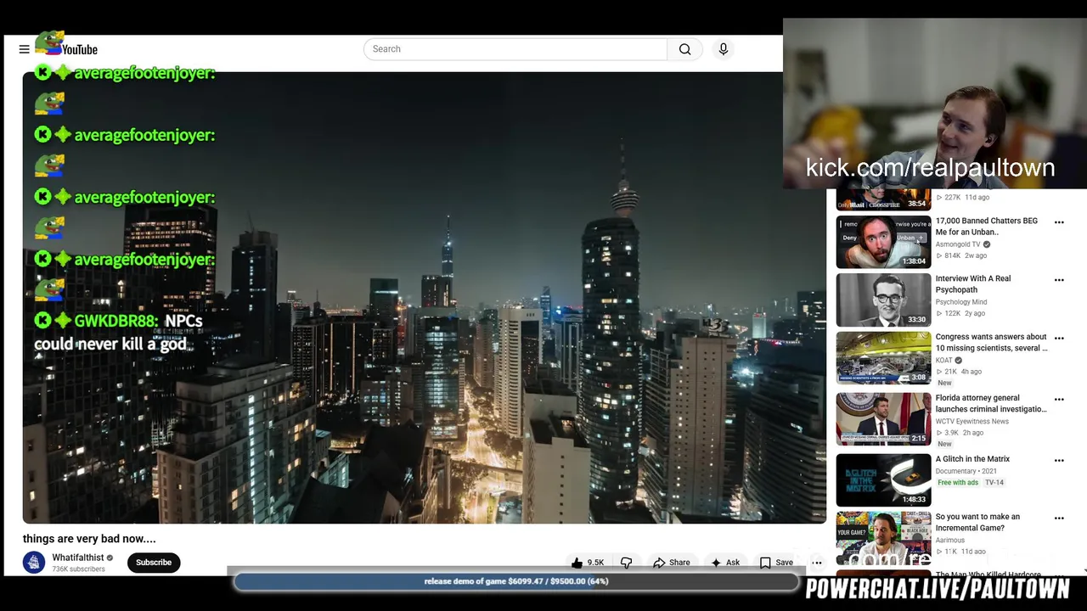Open the Psychology Mind channel name

[961, 302]
